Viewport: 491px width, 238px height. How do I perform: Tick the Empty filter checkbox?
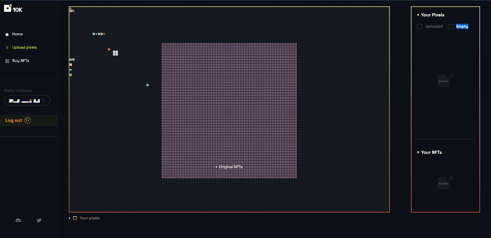(450, 27)
